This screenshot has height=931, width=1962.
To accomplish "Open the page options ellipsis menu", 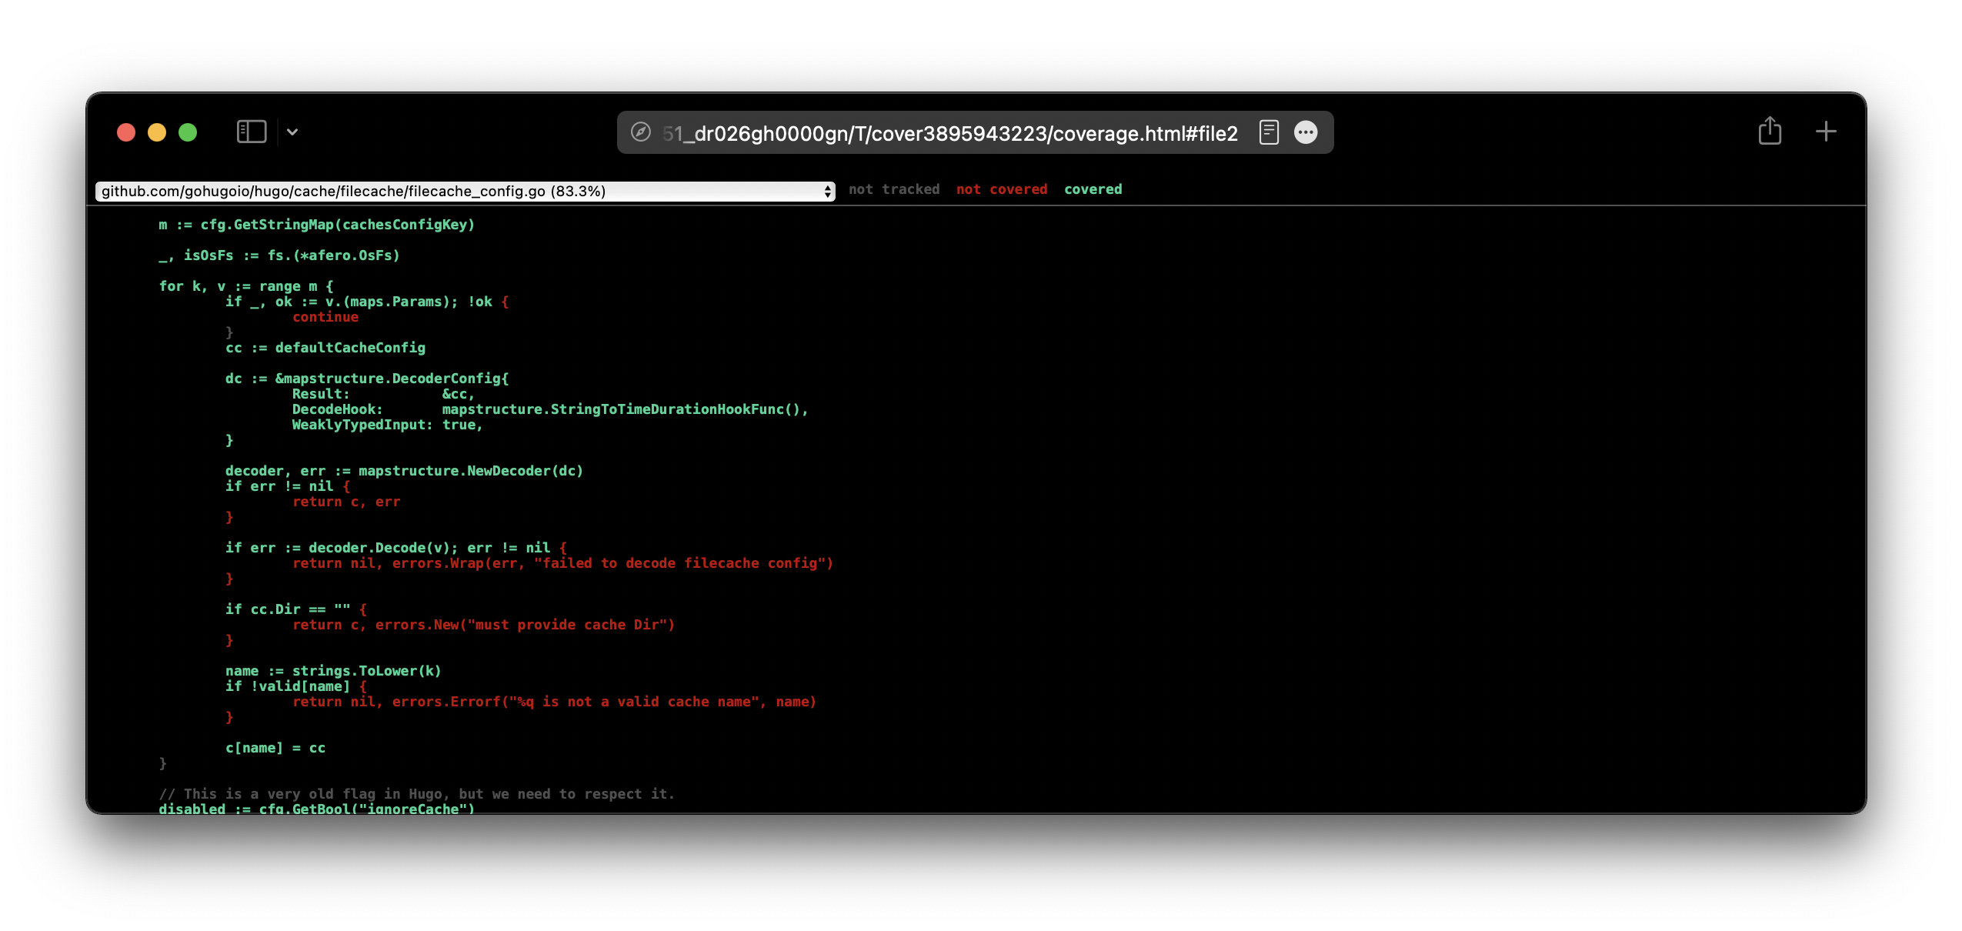I will click(x=1306, y=132).
